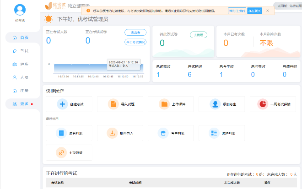Screen dimensions: 302x189
Task: Click the 16:12:30 tick on chart axis
Action: [63, 76]
